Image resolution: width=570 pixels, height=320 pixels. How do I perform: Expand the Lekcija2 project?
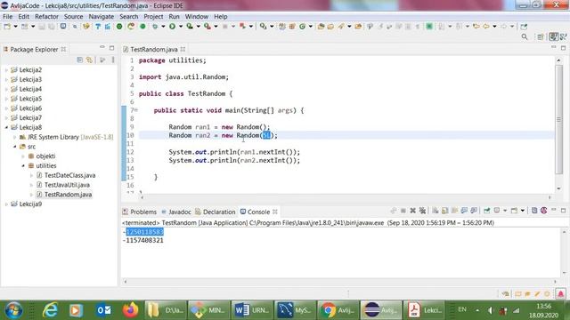pos(6,70)
